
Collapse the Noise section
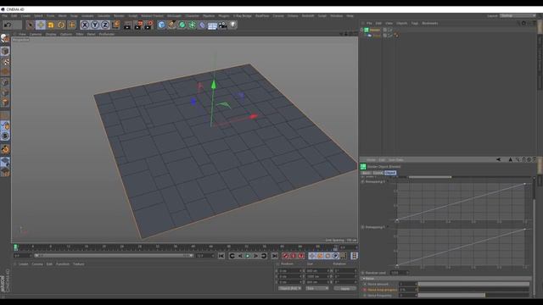point(364,279)
